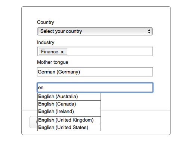Select English (United States) suggestion
The height and width of the screenshot is (141, 188).
(69, 128)
